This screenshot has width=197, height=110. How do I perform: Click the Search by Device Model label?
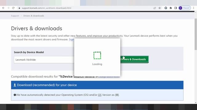point(29,52)
